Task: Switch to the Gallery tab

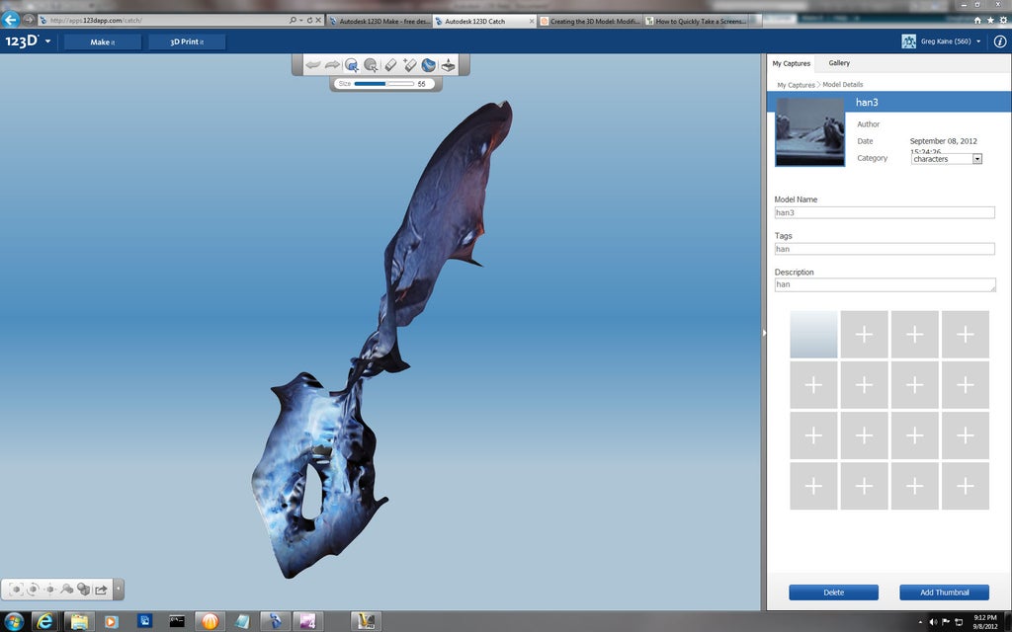Action: pyautogui.click(x=839, y=63)
